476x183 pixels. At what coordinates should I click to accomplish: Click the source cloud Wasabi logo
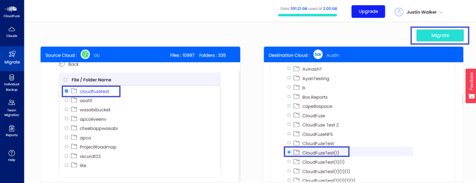point(86,55)
